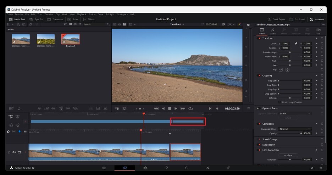
Task: Switch to the Audio inspector tab
Action: tap(273, 31)
